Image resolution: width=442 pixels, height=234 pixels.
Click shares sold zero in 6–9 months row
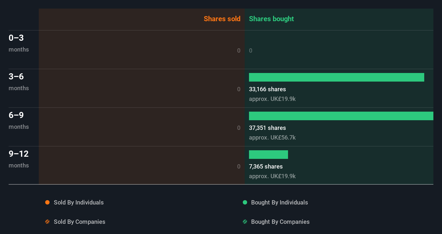point(239,128)
